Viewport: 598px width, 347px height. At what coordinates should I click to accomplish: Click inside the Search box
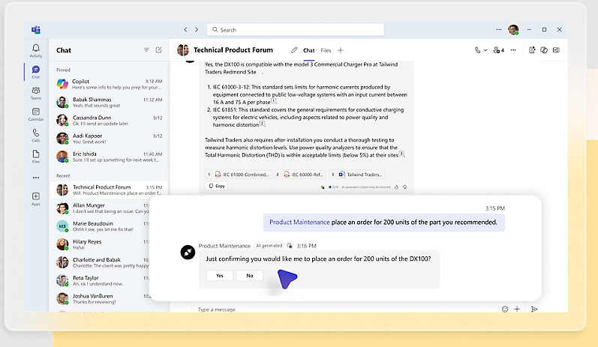(x=296, y=30)
